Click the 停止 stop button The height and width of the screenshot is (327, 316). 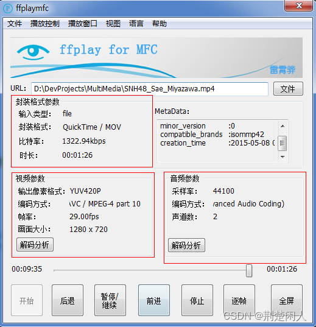(197, 300)
